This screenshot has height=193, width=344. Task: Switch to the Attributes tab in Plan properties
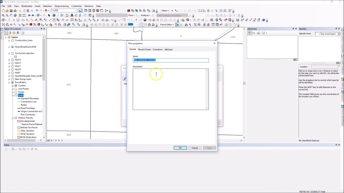[x=169, y=49]
